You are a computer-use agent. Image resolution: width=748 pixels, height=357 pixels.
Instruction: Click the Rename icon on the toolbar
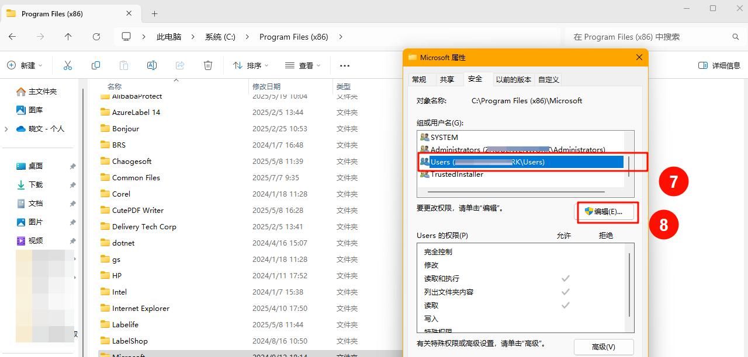click(151, 65)
